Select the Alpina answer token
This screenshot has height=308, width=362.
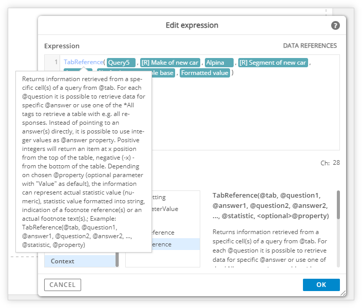tap(219, 63)
